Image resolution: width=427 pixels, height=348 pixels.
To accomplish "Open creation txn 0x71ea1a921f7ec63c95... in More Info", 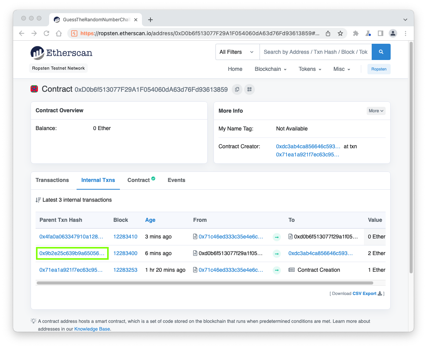I will (307, 154).
